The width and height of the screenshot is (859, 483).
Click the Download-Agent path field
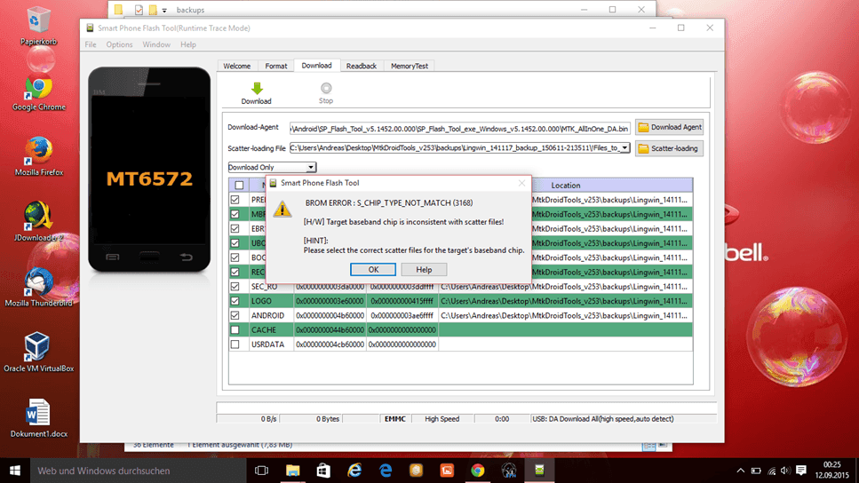coord(459,129)
